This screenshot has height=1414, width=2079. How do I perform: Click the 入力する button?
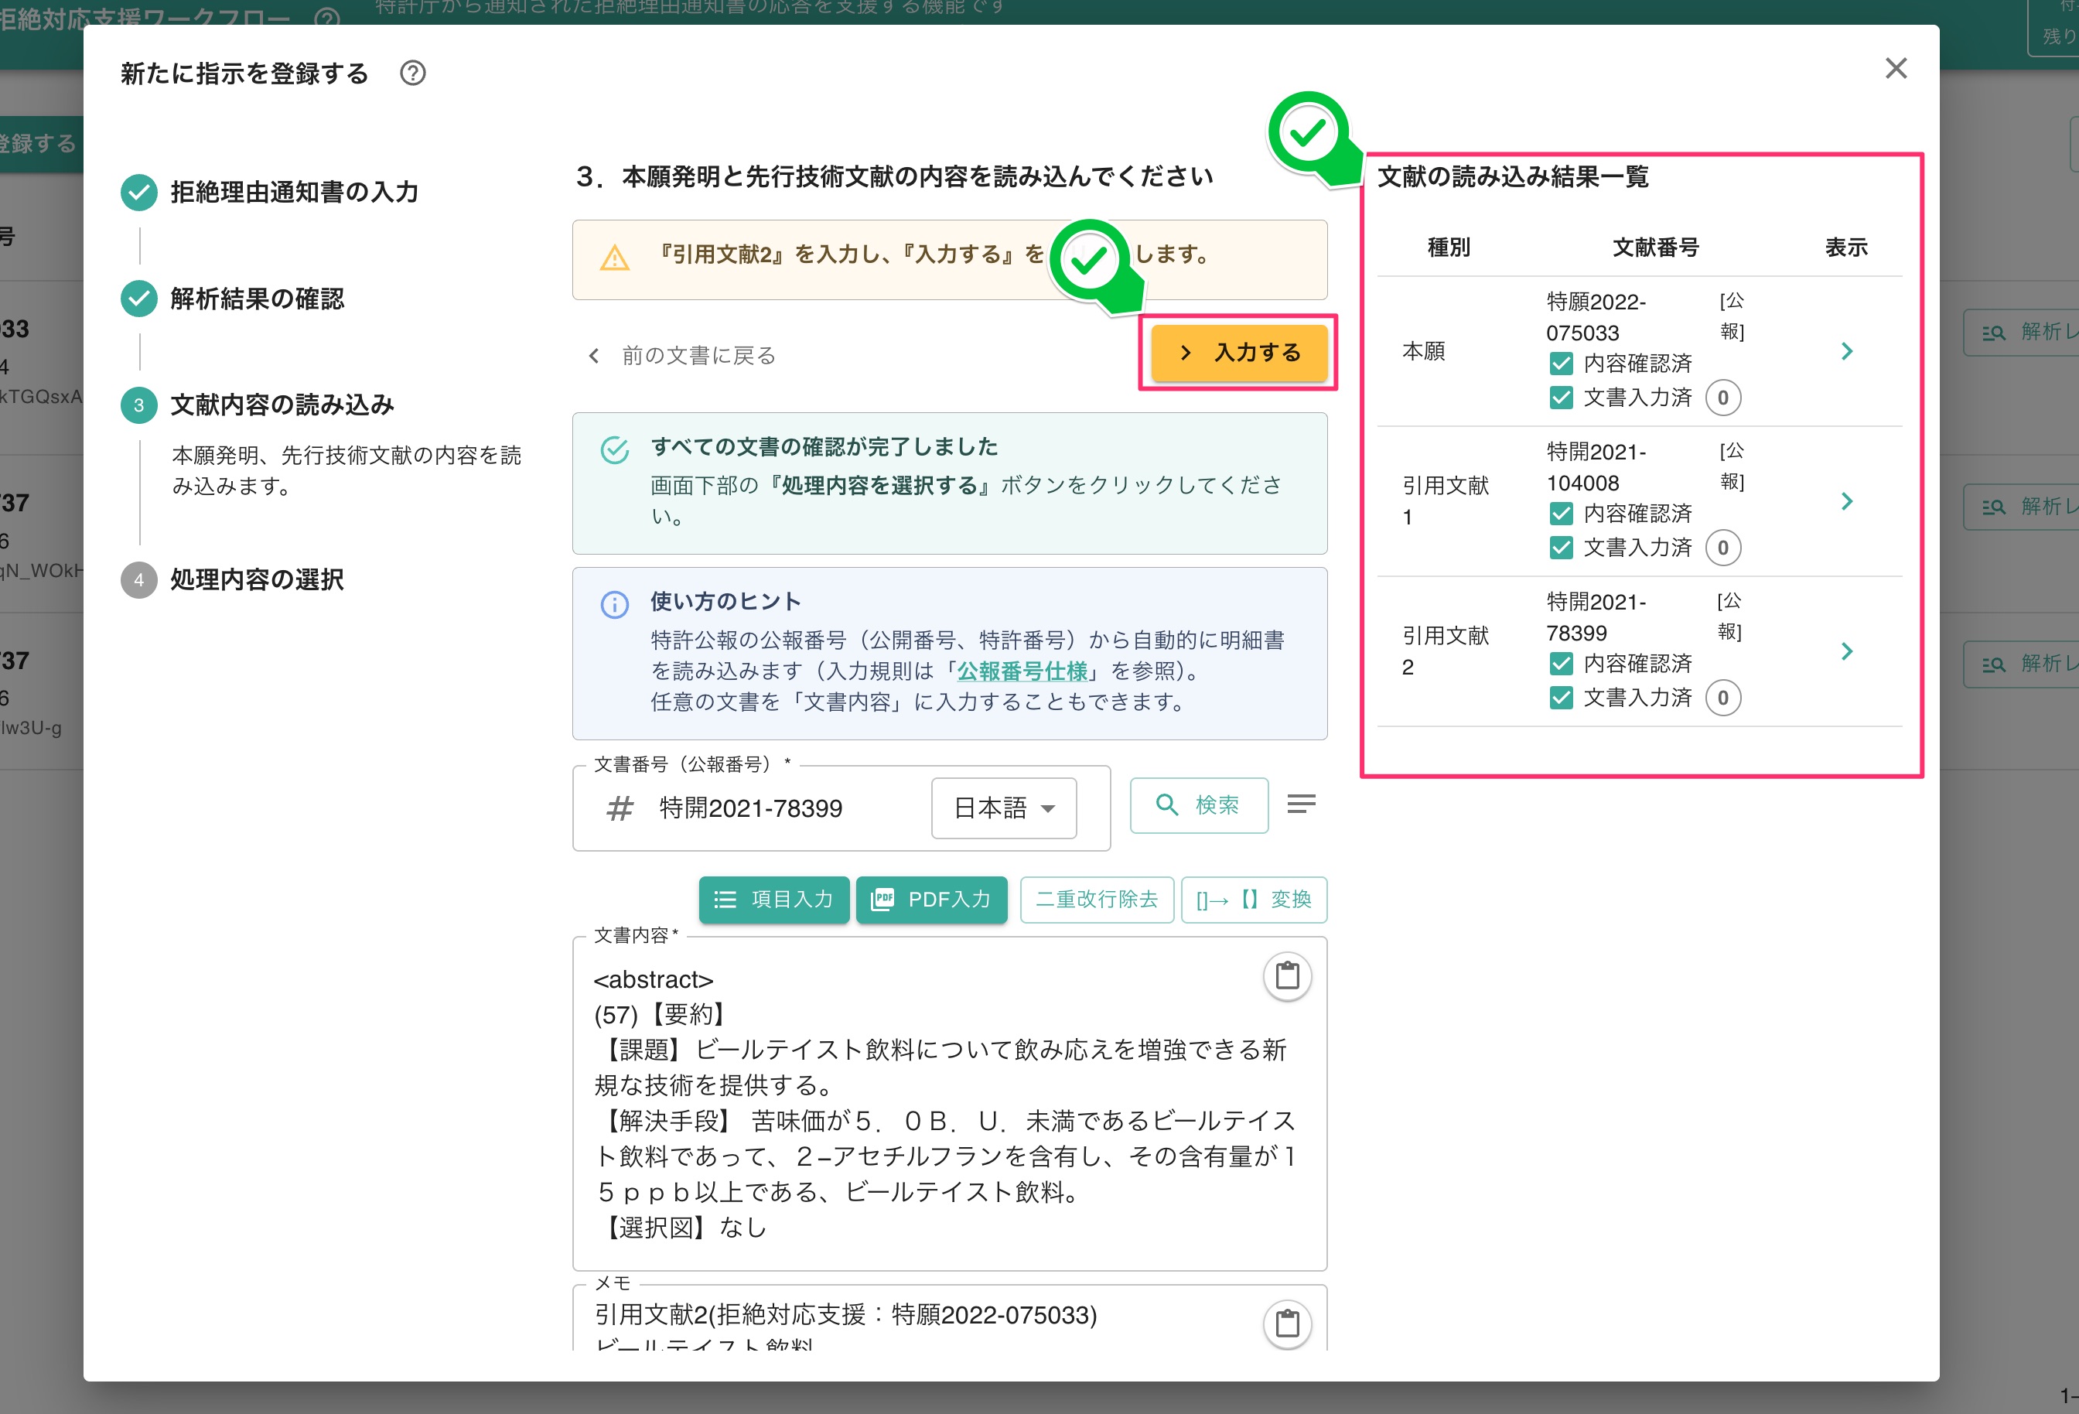(x=1239, y=353)
